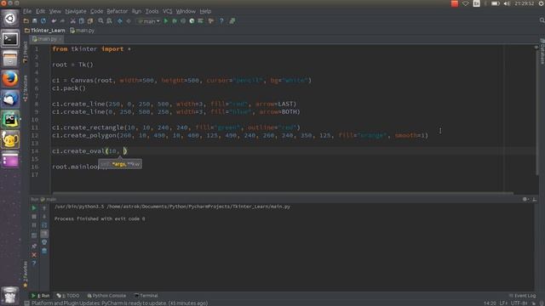This screenshot has height=306, width=545.
Task: Click the Synchronize toolbar icon
Action: (x=43, y=21)
